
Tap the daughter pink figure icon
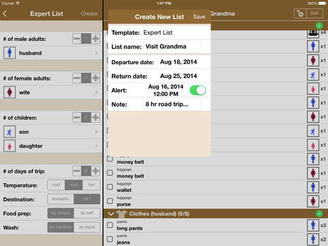[x=10, y=146]
